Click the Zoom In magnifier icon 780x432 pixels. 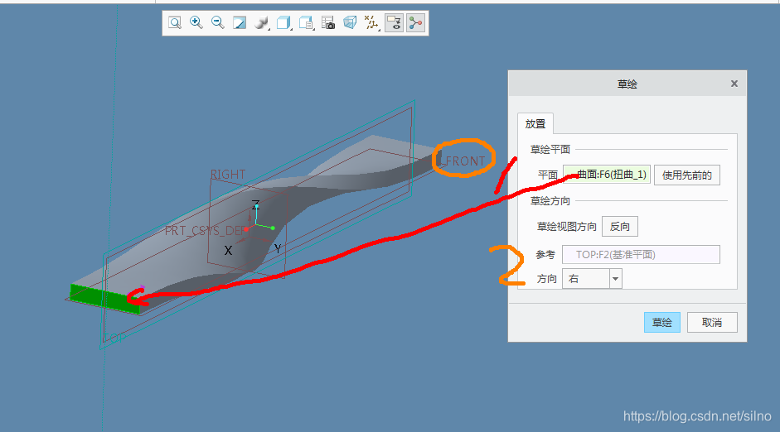196,23
